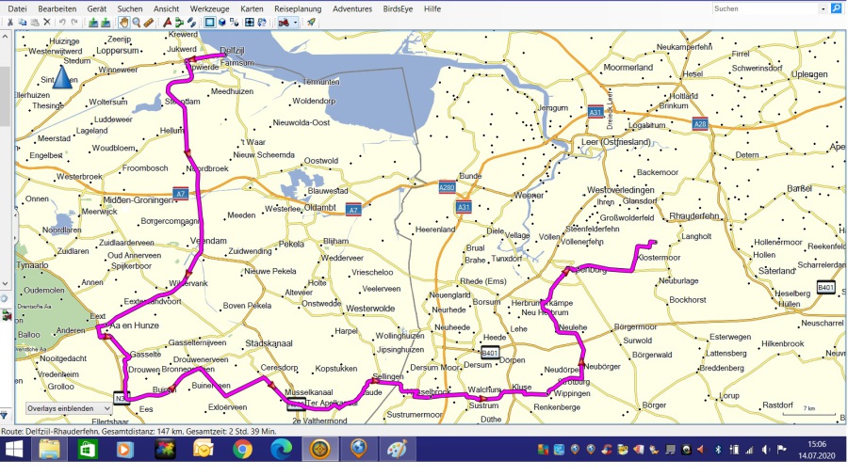Select the magnifier zoom tool
The width and height of the screenshot is (848, 476).
click(x=136, y=22)
